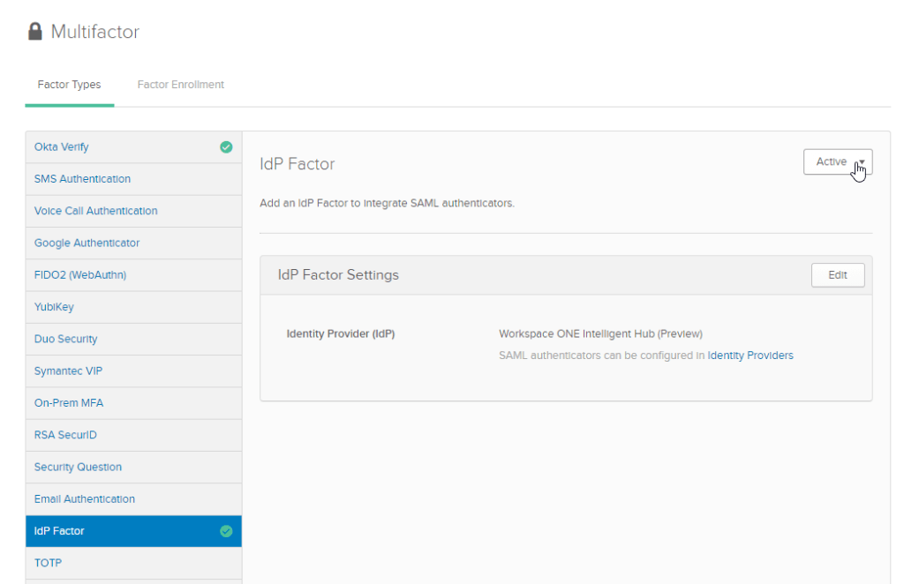Open Google Authenticator factor settings

(87, 243)
